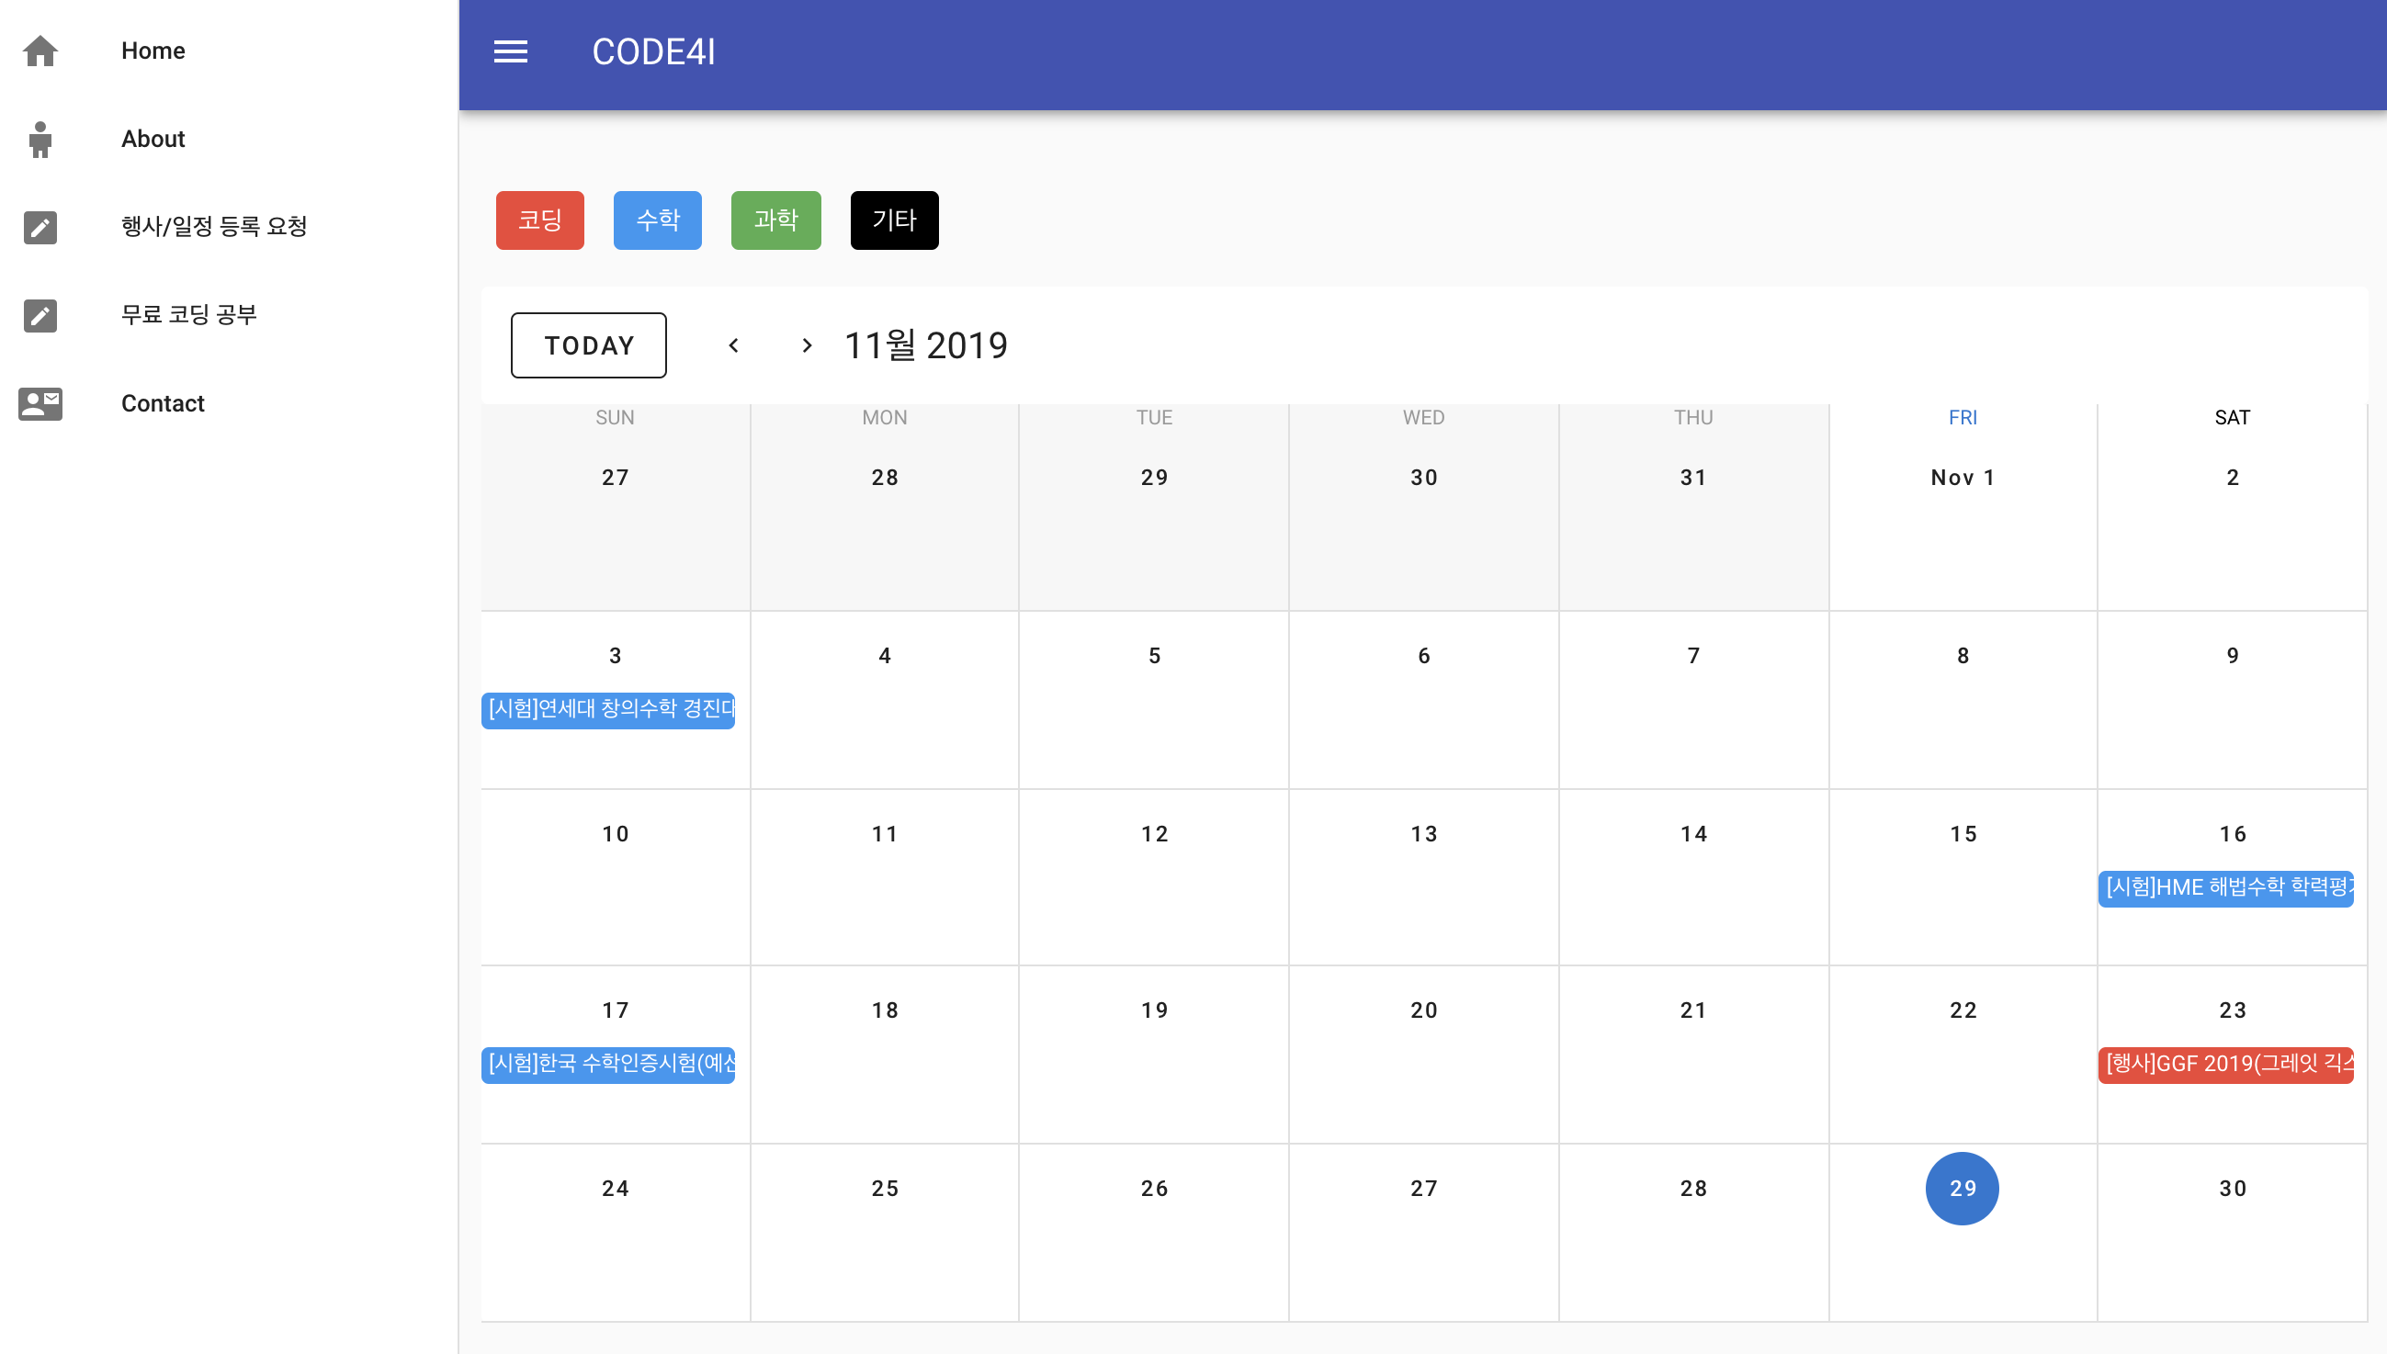The width and height of the screenshot is (2387, 1354).
Task: Toggle the green 과학 category filter
Action: point(775,220)
